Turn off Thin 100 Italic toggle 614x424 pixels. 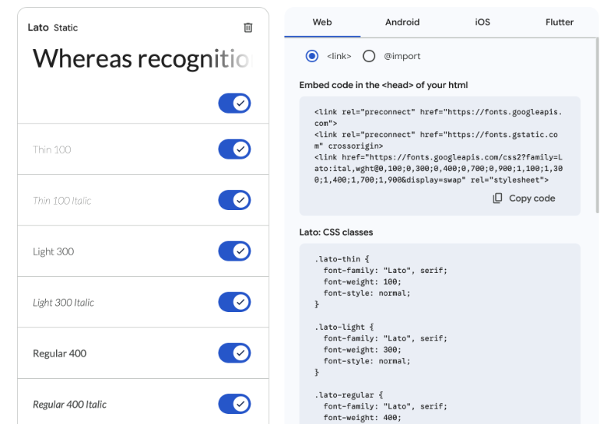[x=235, y=200]
